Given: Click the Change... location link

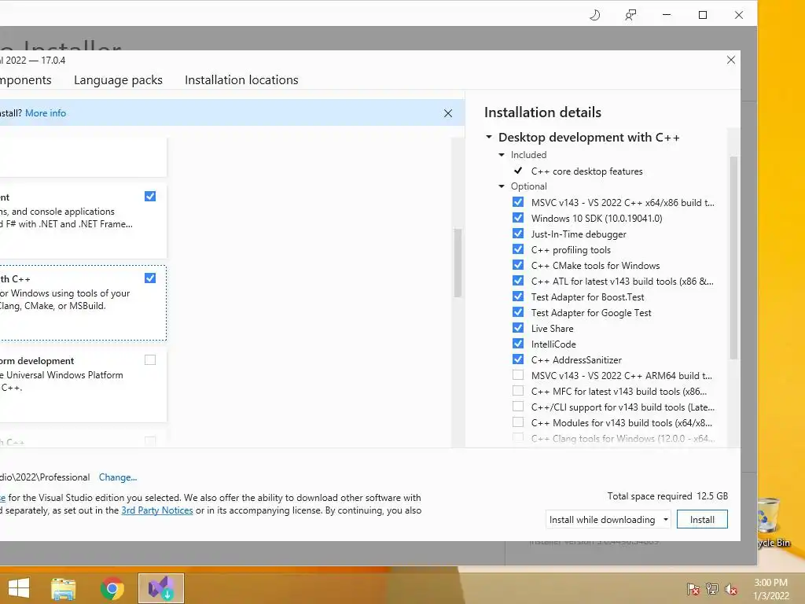Looking at the screenshot, I should (118, 477).
